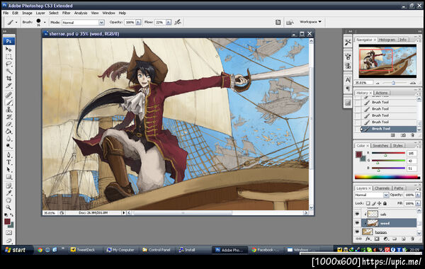
Task: Select the Paint Bucket tool
Action: pos(8,132)
